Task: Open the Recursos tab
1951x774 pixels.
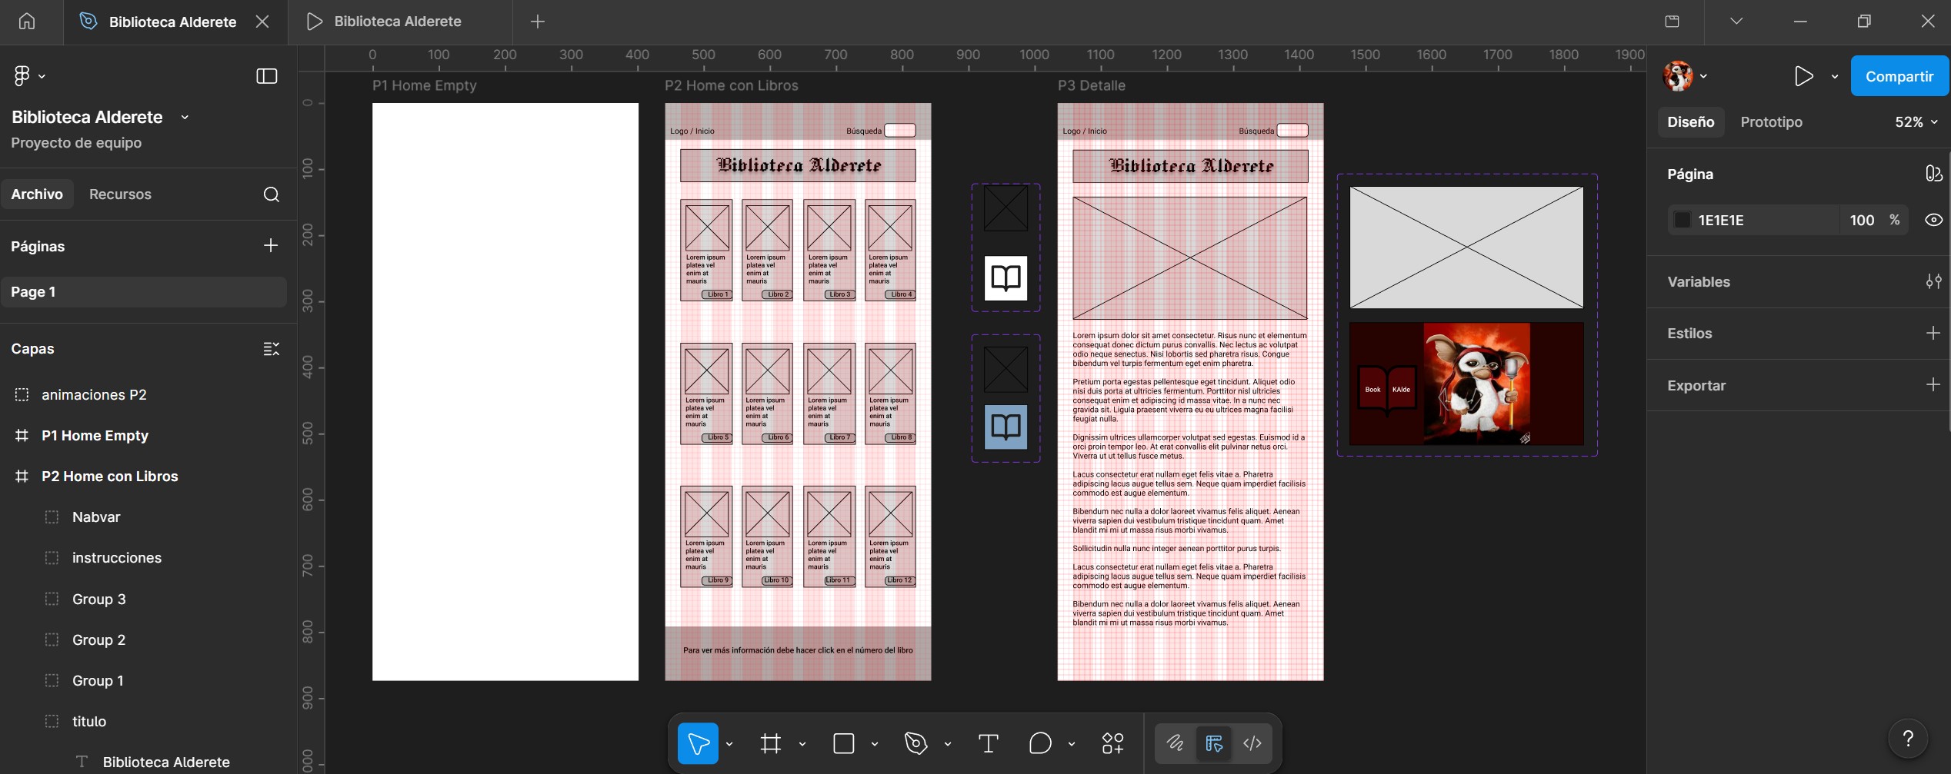Action: click(120, 194)
